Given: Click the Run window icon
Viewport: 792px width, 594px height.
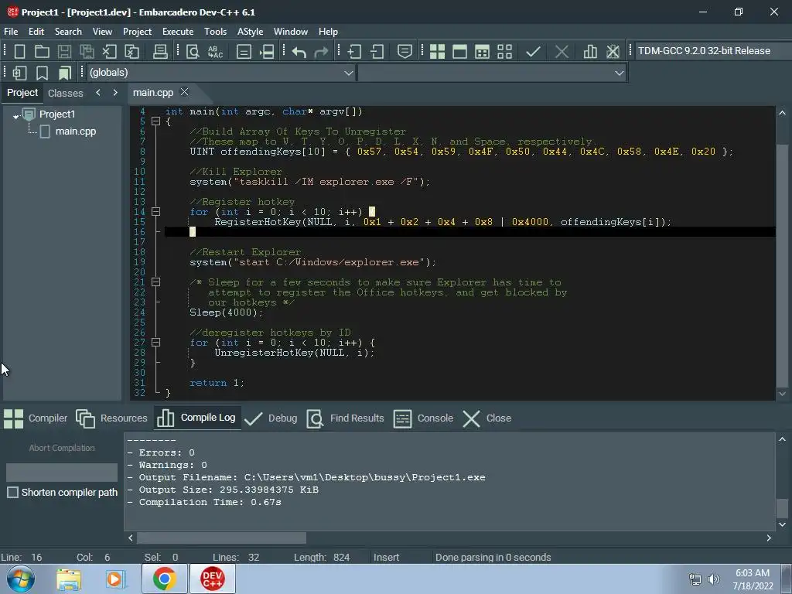Looking at the screenshot, I should [x=459, y=51].
